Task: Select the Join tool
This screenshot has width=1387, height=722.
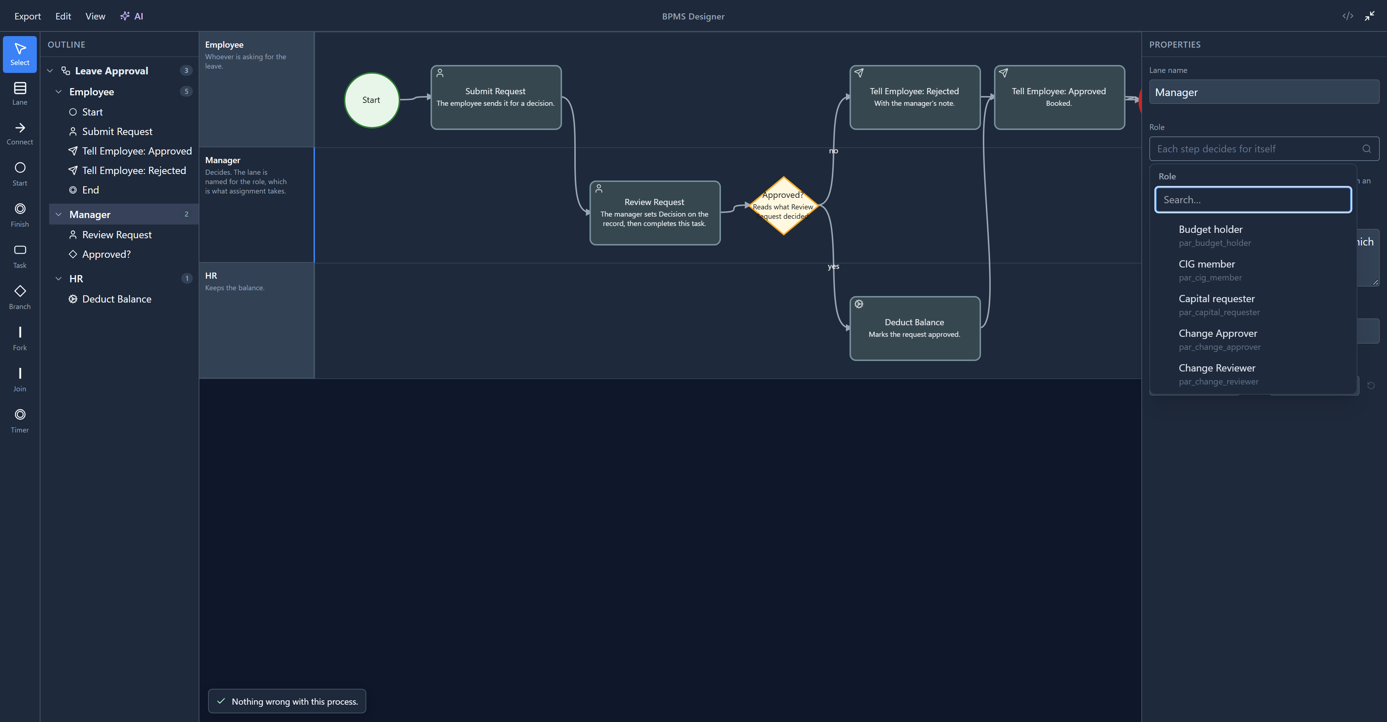Action: (20, 380)
